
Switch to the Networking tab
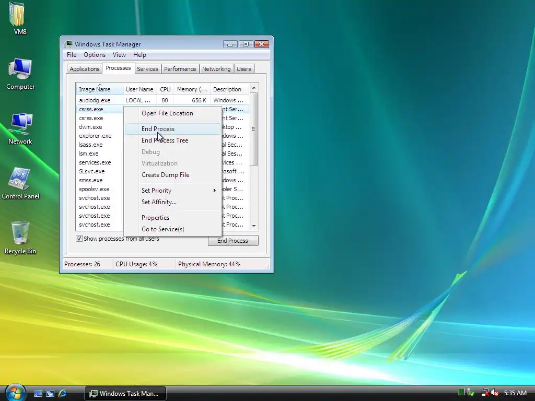coord(216,69)
